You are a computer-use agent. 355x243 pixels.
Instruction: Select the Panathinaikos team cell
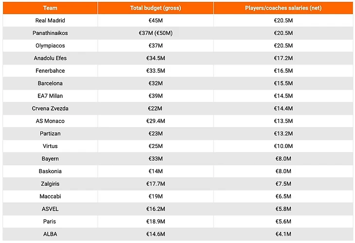[50, 33]
